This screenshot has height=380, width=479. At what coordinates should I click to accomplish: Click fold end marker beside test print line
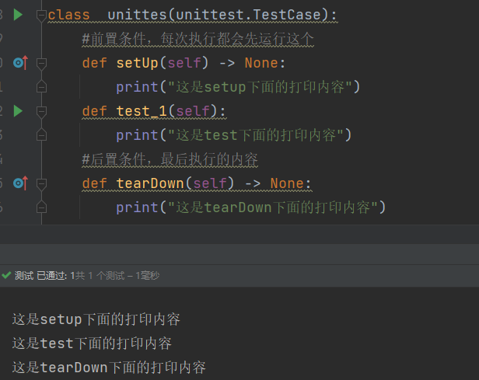(x=41, y=134)
